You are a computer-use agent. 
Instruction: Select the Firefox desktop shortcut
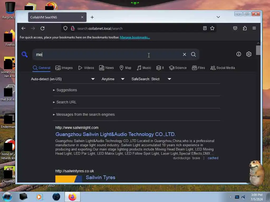point(10,38)
